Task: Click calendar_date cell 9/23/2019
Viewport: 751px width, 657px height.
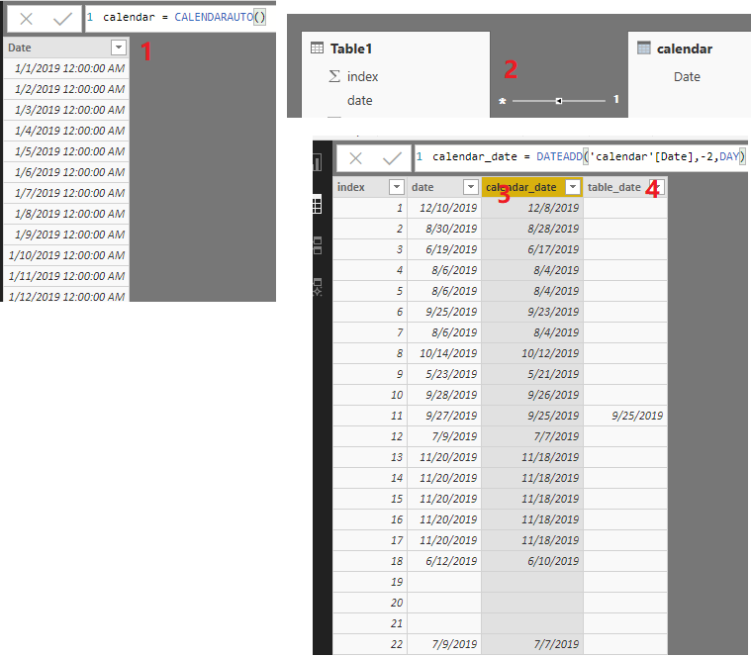Action: click(532, 312)
